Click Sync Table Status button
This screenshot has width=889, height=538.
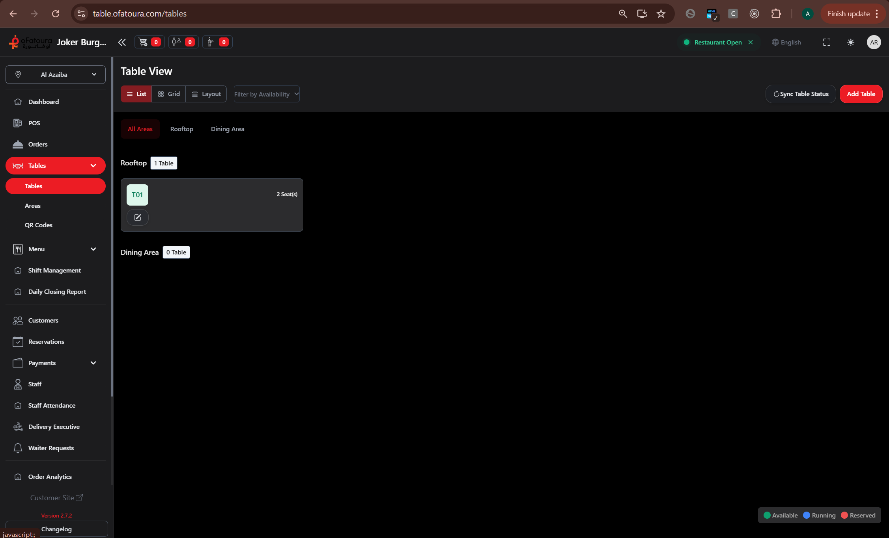coord(800,94)
